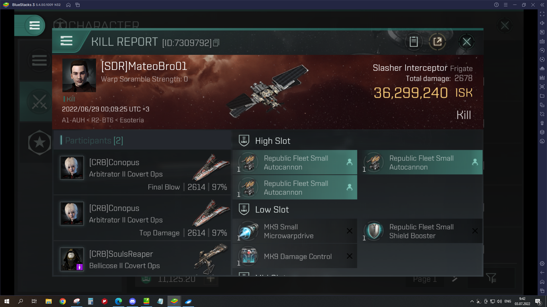Click the close Kill Report button
This screenshot has width=547, height=307.
[467, 42]
